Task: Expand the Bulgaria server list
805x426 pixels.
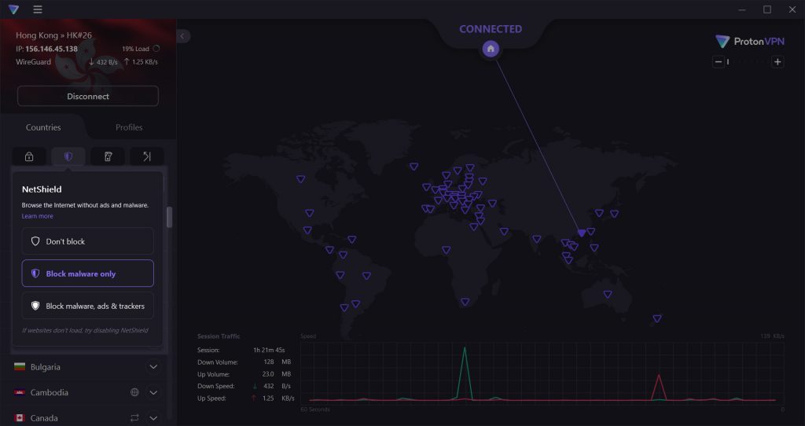Action: (153, 367)
